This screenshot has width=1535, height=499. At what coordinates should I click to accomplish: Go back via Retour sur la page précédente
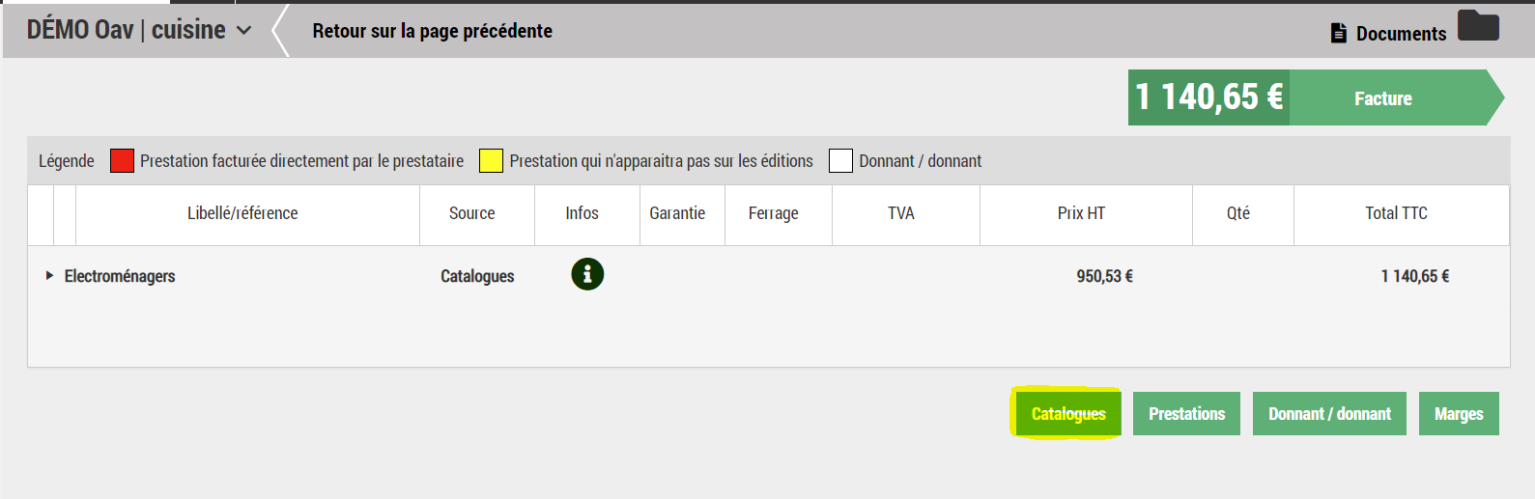click(432, 31)
